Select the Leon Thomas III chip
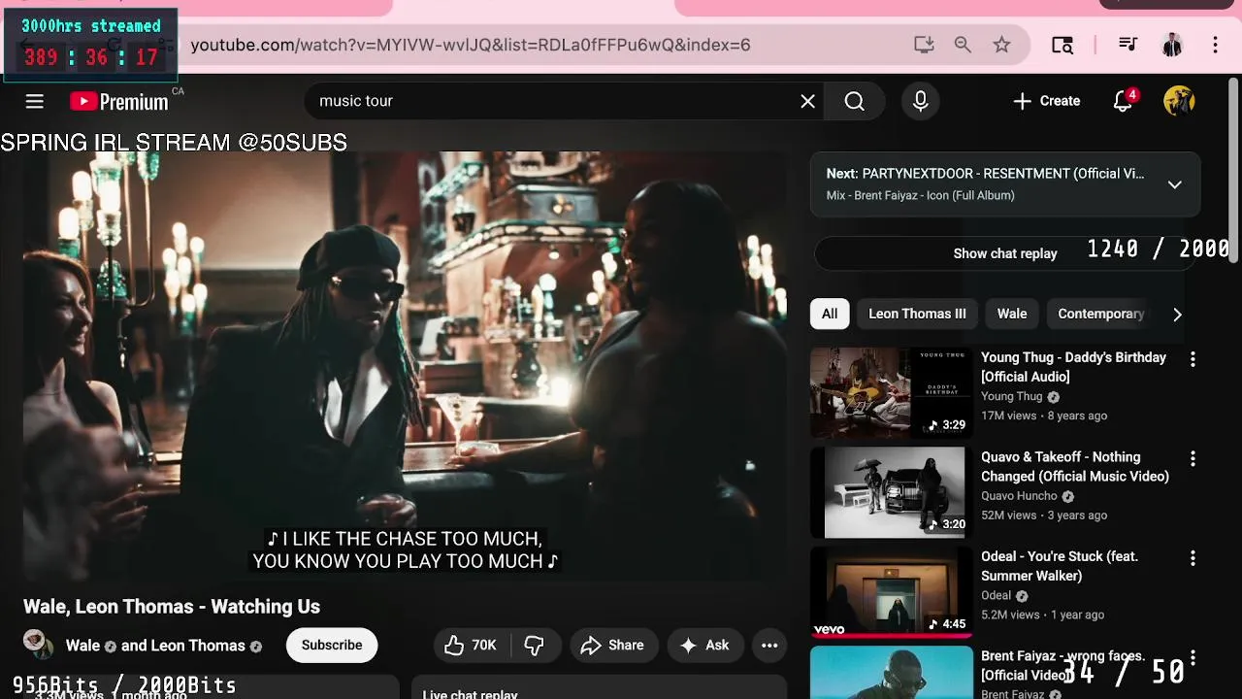This screenshot has height=699, width=1242. (917, 314)
